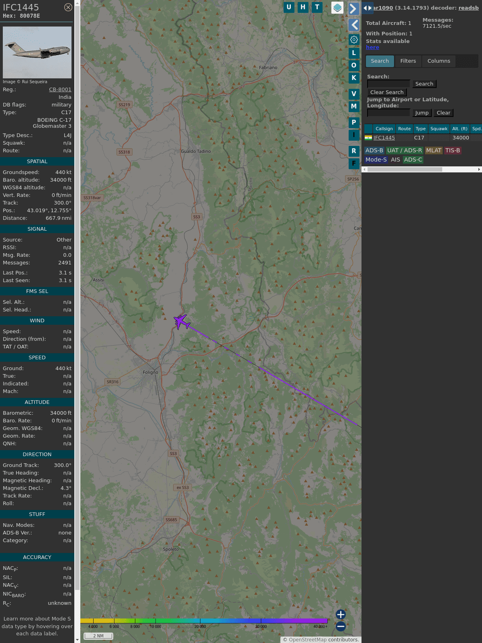482x643 pixels.
Task: Click the MLAT legend label
Action: (x=433, y=150)
